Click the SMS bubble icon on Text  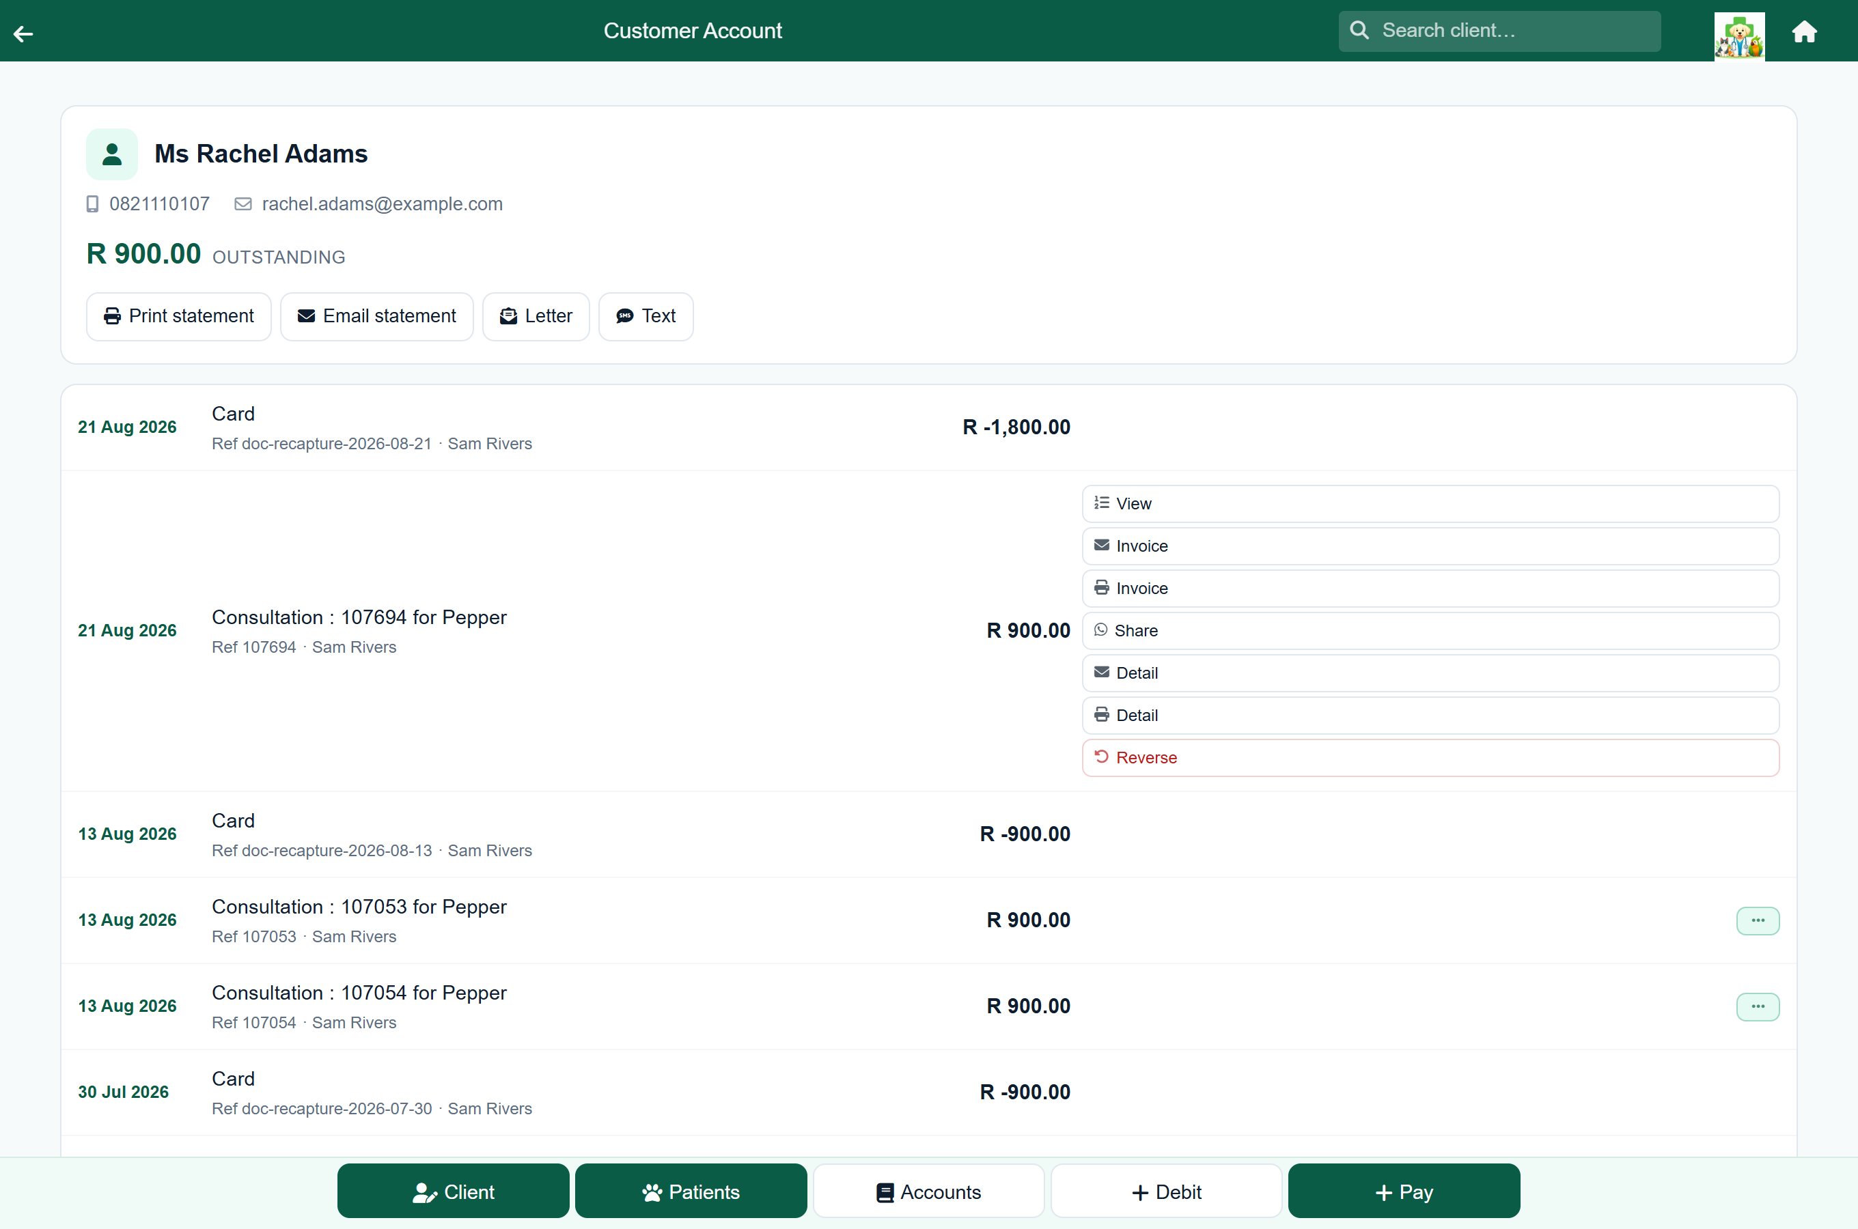625,316
